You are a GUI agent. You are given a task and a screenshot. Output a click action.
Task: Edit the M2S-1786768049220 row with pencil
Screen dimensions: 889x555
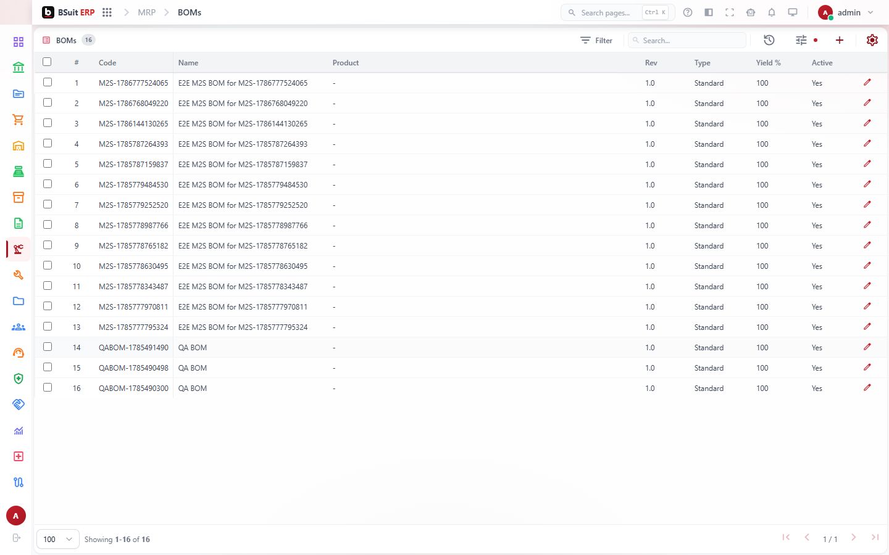pos(867,103)
